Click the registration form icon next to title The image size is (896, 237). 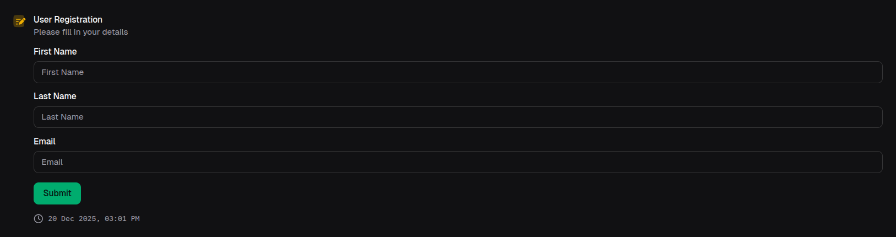coord(19,21)
